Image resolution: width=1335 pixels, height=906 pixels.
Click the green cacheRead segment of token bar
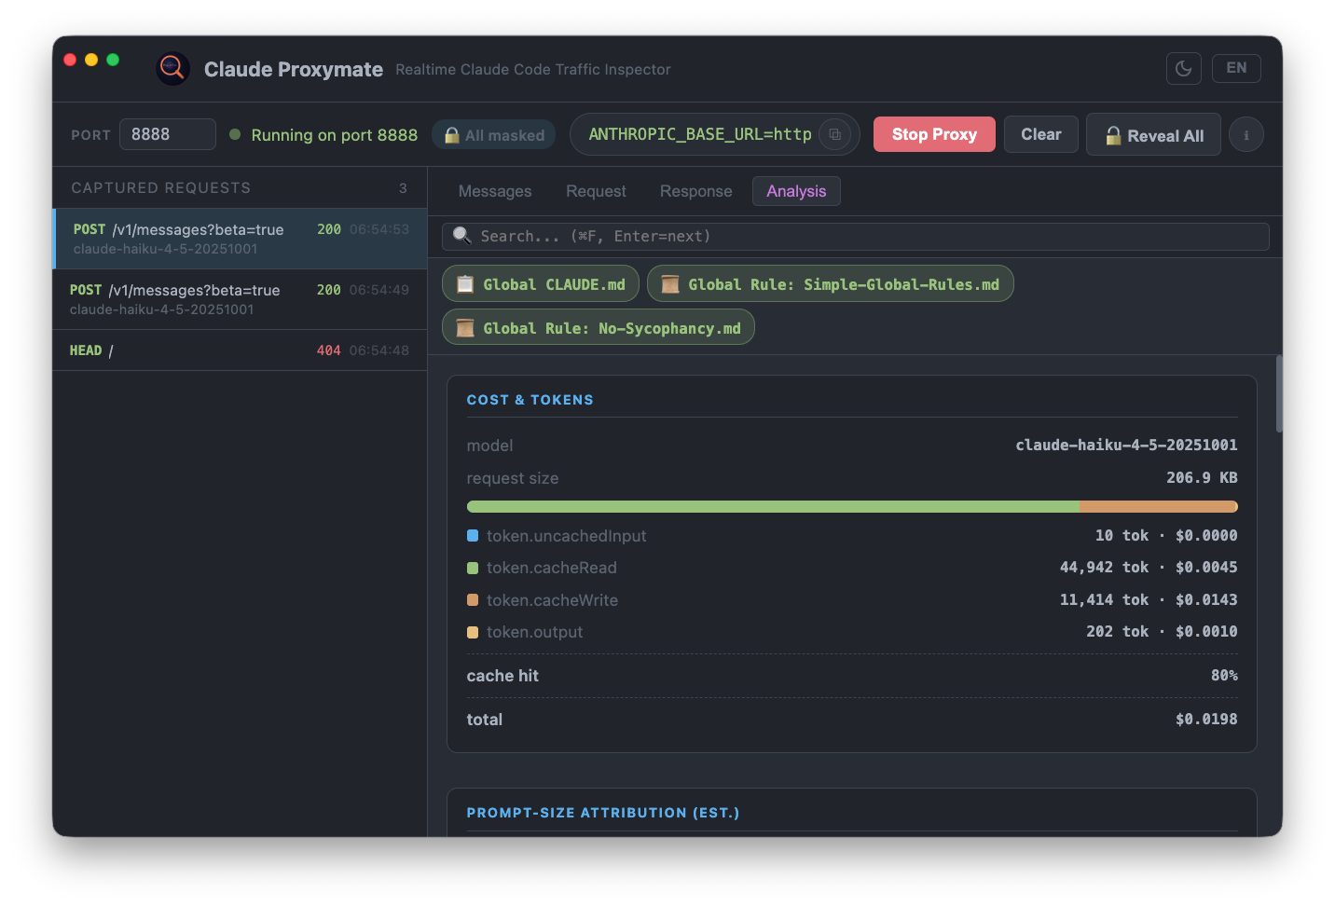coord(773,507)
